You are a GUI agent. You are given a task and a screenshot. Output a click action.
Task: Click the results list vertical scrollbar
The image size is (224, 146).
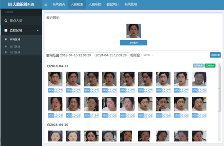click(219, 88)
